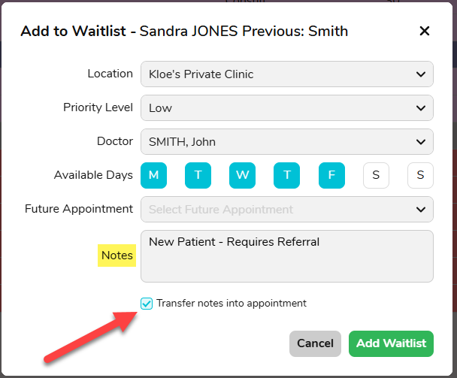Viewport: 457px width, 378px height.
Task: Click the Location dropdown chevron arrow
Action: (420, 74)
